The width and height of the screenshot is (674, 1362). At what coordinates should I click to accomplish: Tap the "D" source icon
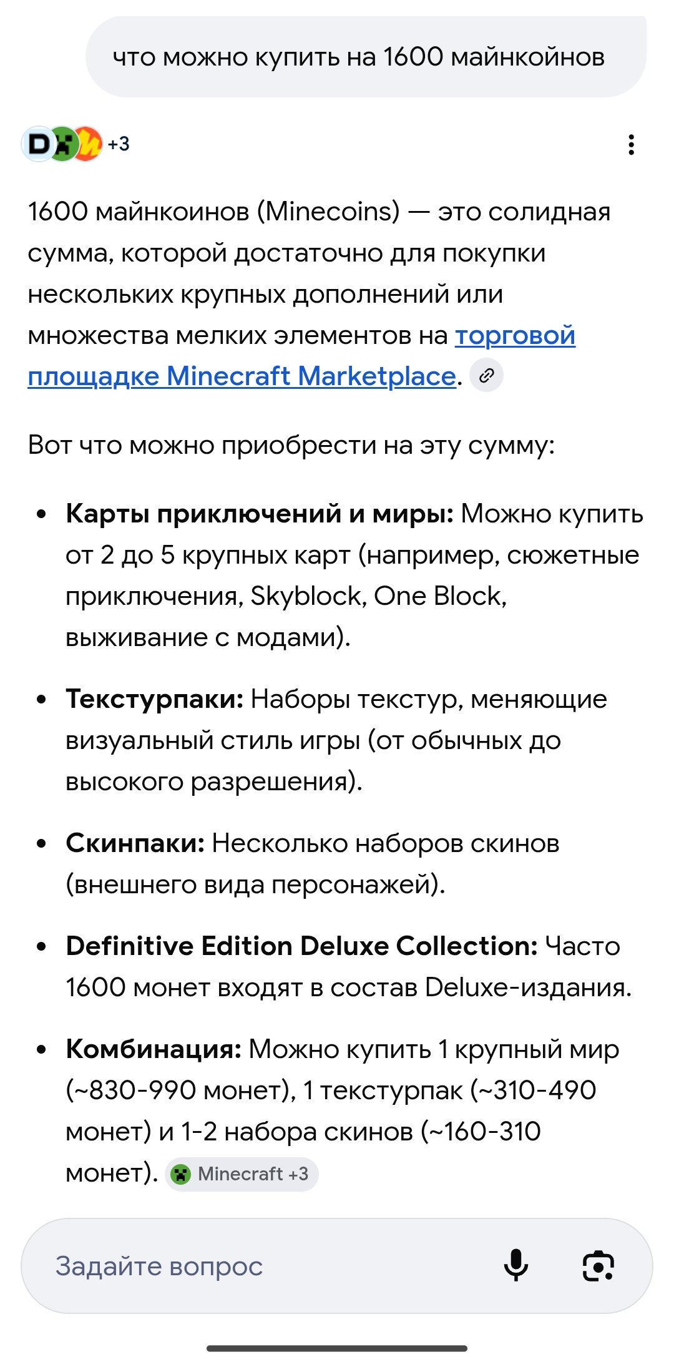[38, 144]
